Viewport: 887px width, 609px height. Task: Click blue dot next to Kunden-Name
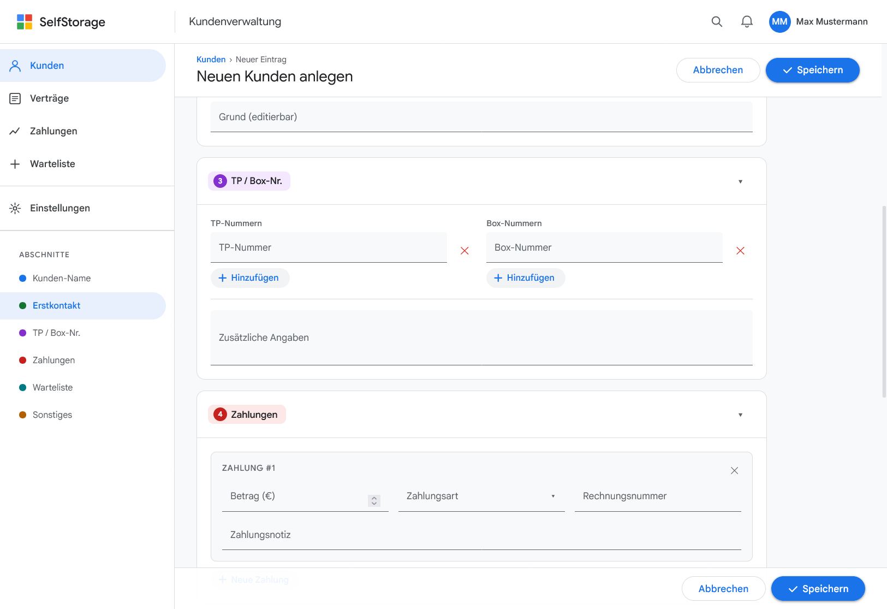pyautogui.click(x=23, y=279)
